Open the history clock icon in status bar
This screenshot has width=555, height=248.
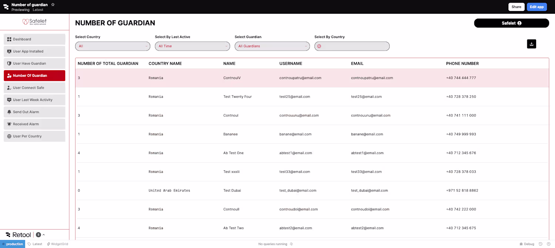(541, 244)
